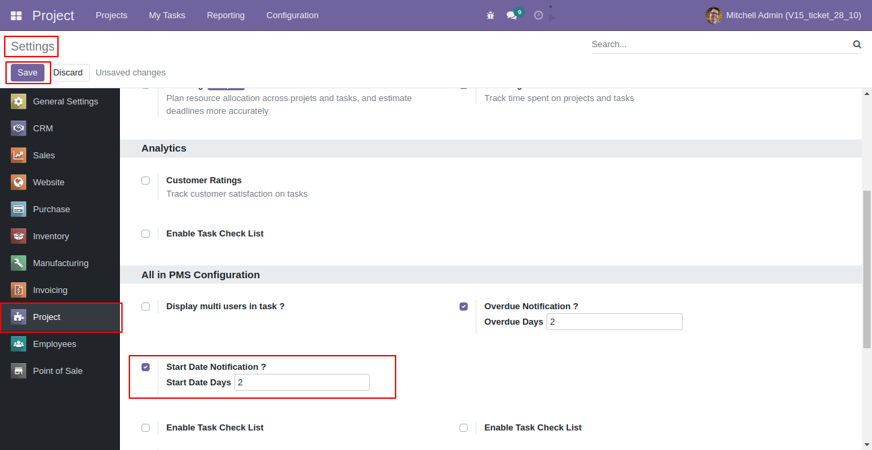Click the Unsaved changes status text
Screen dimensions: 872x450
(x=131, y=73)
